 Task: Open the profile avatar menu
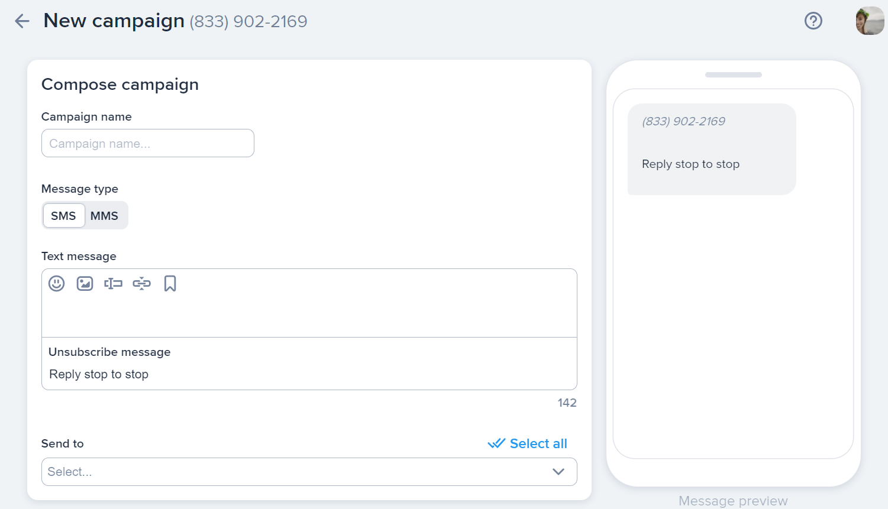pos(869,20)
